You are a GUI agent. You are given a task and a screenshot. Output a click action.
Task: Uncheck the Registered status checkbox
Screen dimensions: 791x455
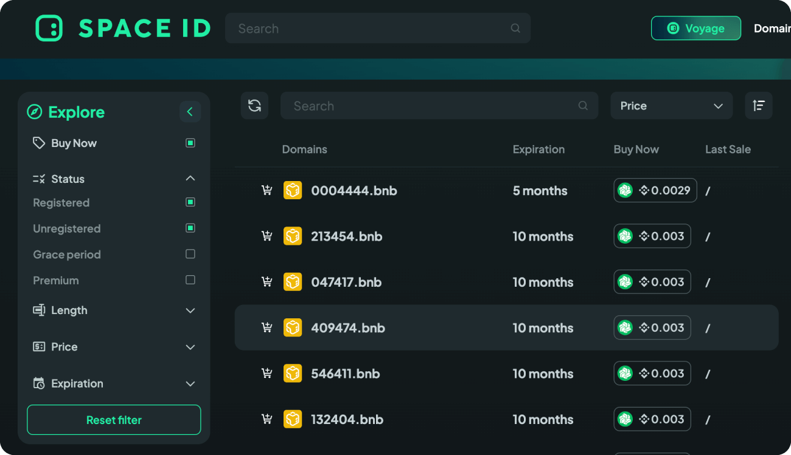click(x=190, y=202)
